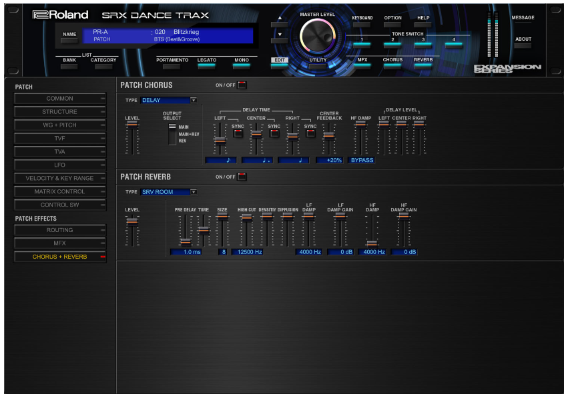Open TVF section
This screenshot has height=400, width=574.
(x=59, y=138)
